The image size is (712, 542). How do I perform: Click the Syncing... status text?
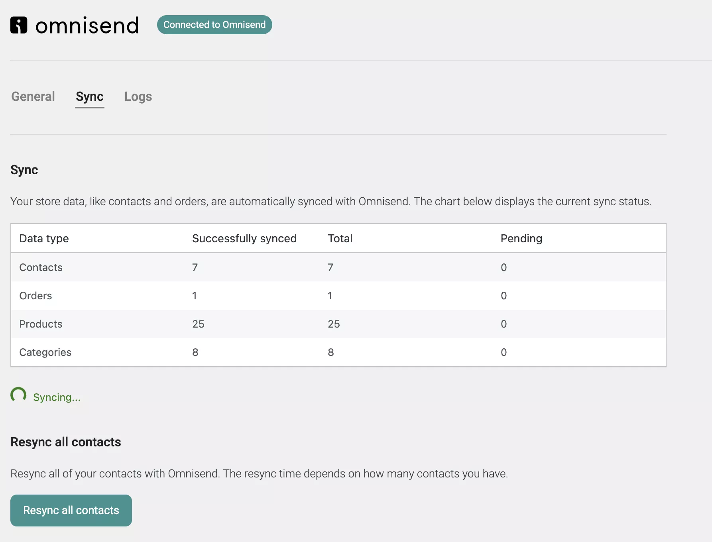57,397
